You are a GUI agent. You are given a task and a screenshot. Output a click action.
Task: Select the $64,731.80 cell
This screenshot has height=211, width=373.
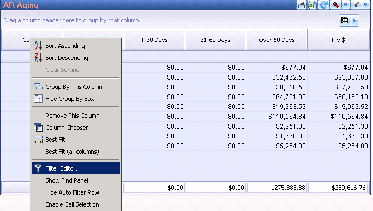point(276,97)
